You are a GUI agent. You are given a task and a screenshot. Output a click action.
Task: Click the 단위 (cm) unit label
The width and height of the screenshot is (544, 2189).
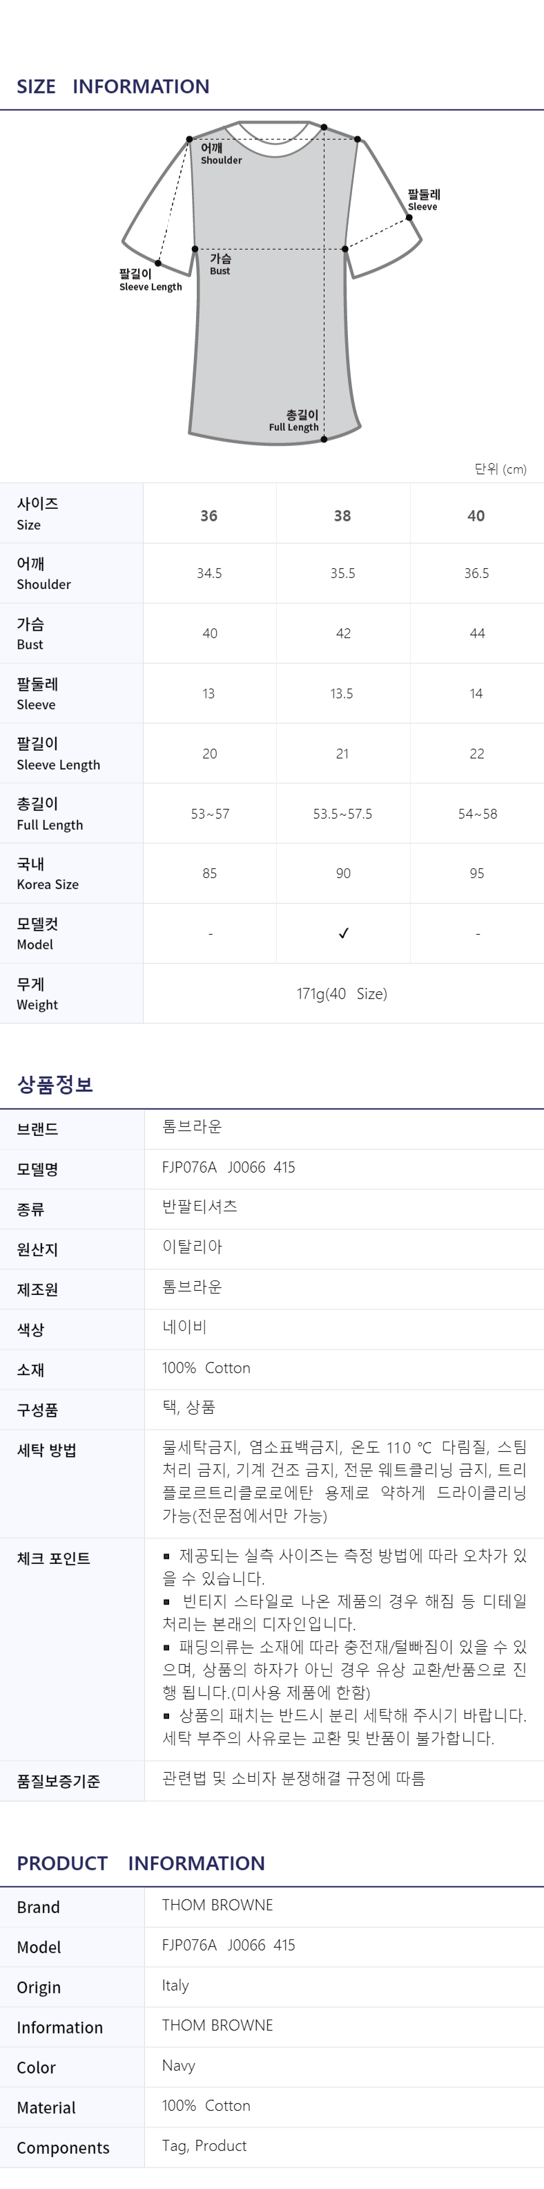point(500,469)
